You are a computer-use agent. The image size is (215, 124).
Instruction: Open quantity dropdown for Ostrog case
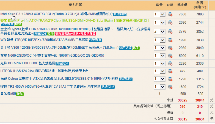pos(159,79)
